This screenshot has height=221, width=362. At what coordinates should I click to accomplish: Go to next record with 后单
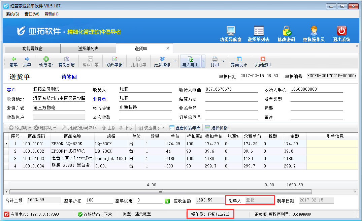[x=27, y=62]
